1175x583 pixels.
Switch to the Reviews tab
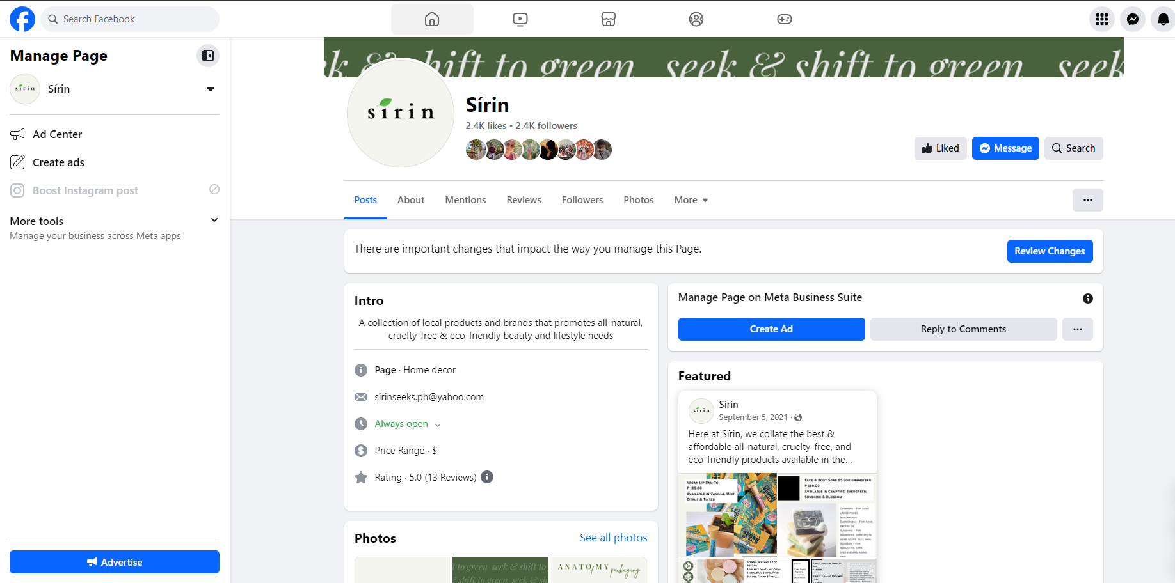tap(524, 200)
